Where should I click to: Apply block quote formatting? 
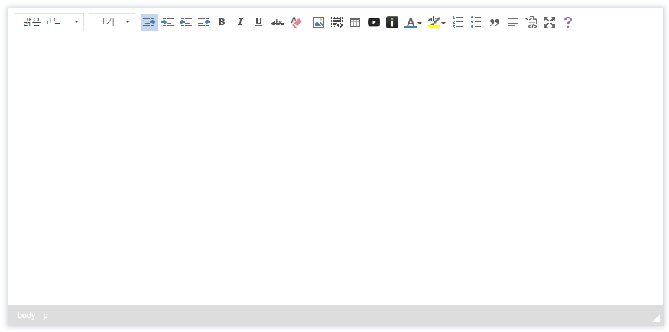point(494,22)
